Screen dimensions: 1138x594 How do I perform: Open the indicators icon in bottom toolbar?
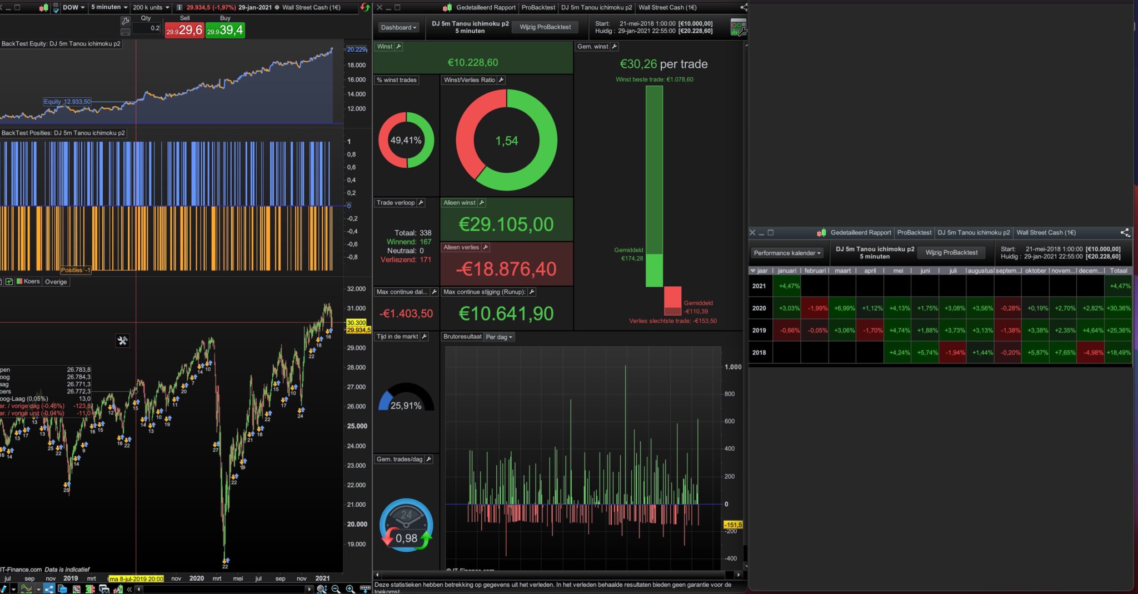(x=26, y=588)
